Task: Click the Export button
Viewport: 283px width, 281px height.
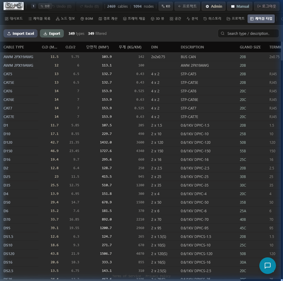Action: coord(52,34)
